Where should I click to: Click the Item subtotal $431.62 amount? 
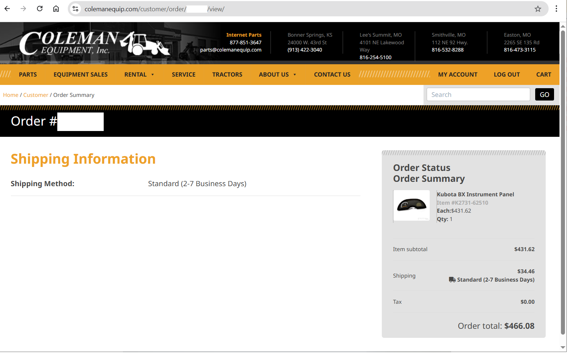pos(524,249)
